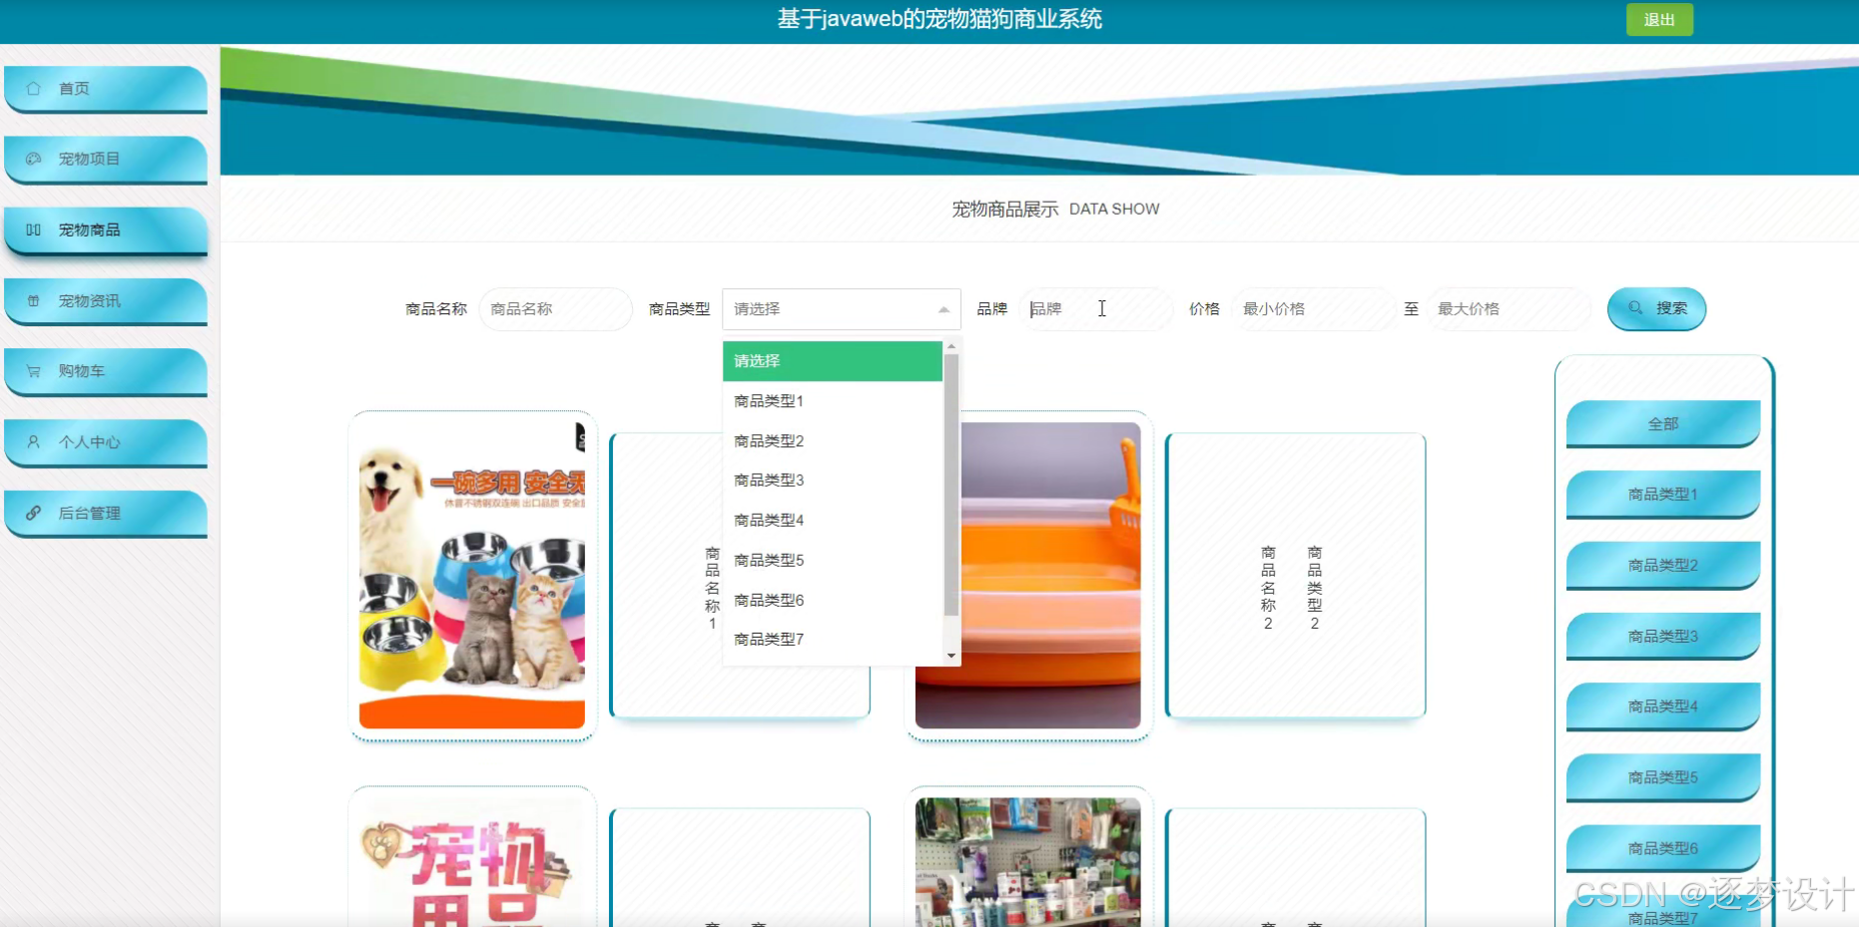Click the magnifier icon in the search button
This screenshot has width=1859, height=927.
(x=1635, y=308)
